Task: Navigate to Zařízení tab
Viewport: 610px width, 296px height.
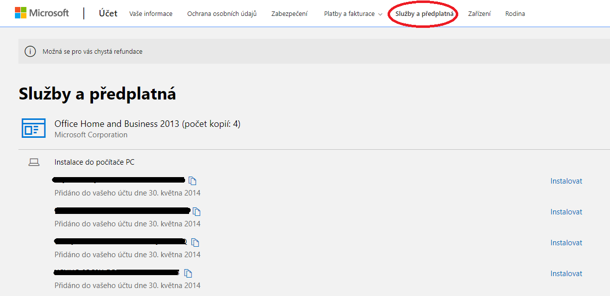Action: [479, 14]
